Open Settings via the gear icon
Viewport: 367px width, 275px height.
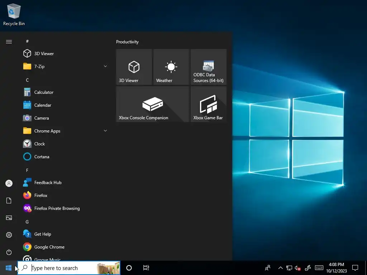pyautogui.click(x=9, y=235)
